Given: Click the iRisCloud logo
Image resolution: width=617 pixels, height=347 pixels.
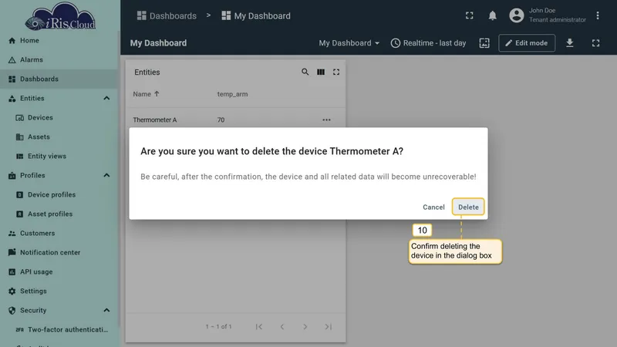Looking at the screenshot, I should [x=60, y=16].
